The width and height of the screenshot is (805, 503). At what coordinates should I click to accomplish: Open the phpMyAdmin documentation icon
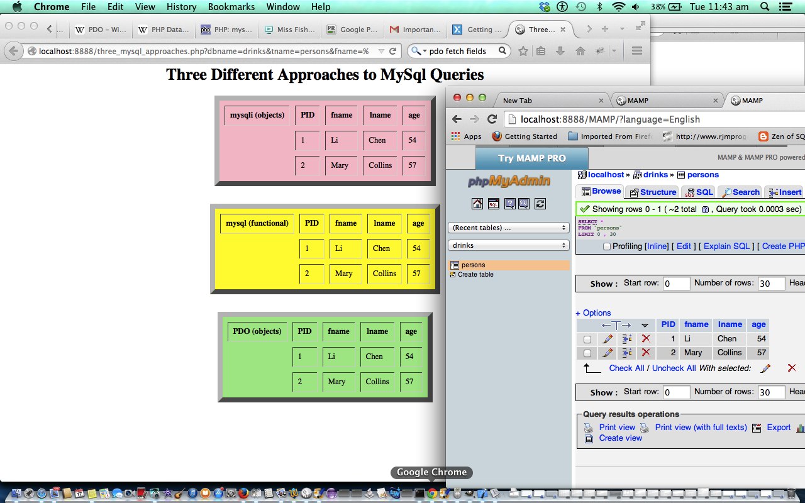coord(509,204)
